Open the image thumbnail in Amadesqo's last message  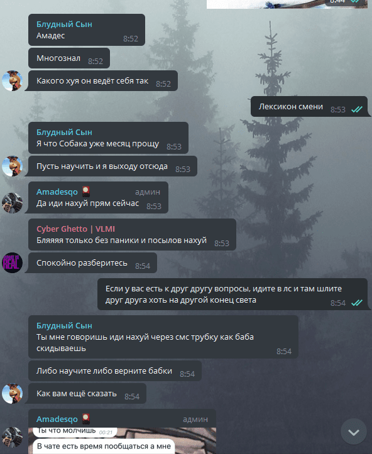pyautogui.click(x=123, y=441)
